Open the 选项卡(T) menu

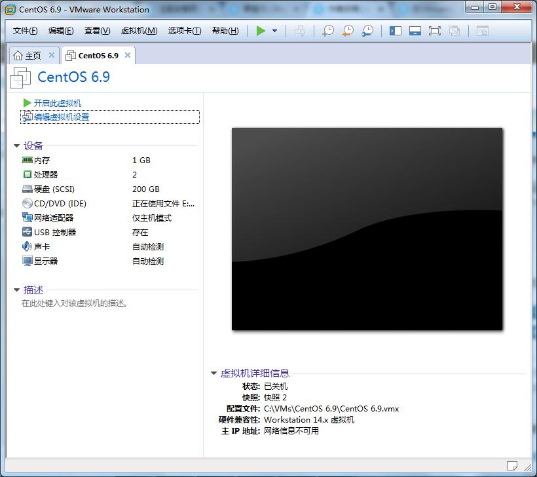pos(185,31)
